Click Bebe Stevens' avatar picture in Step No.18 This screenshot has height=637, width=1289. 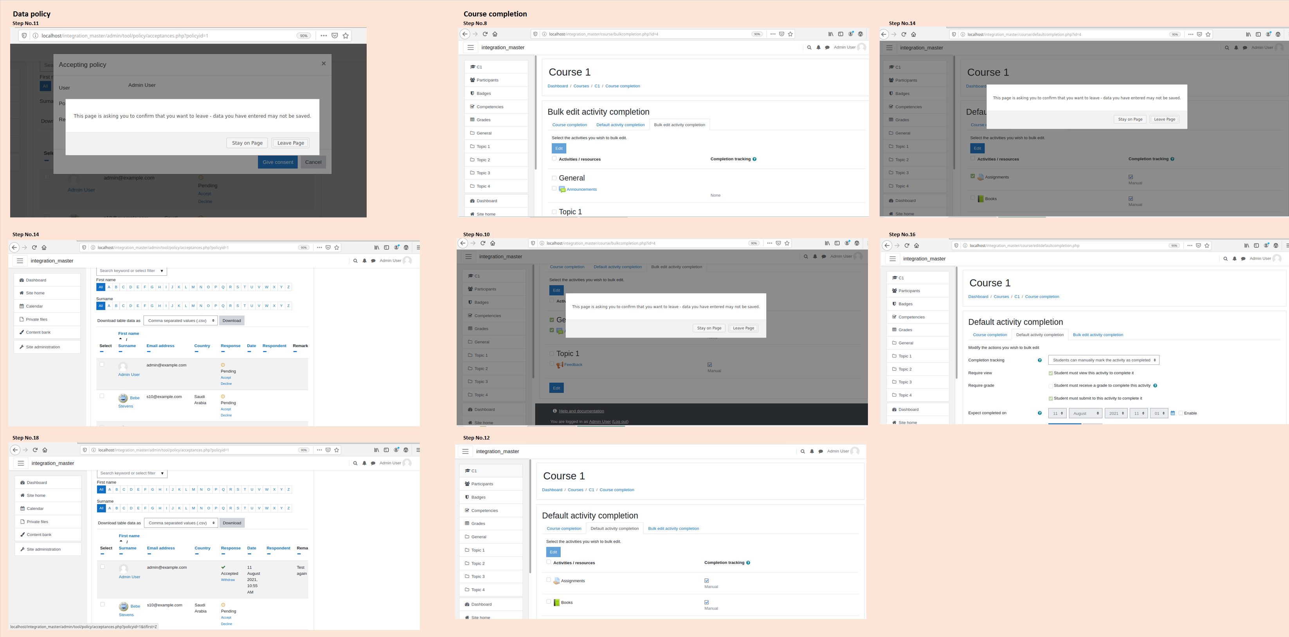[x=124, y=606]
